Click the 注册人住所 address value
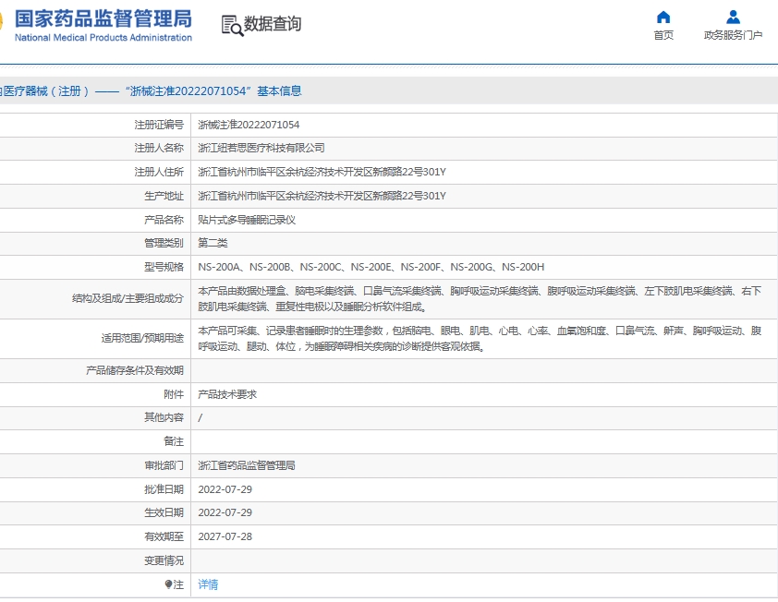 click(322, 172)
